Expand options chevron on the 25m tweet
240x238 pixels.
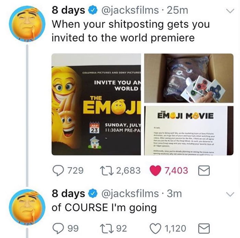pos(230,11)
